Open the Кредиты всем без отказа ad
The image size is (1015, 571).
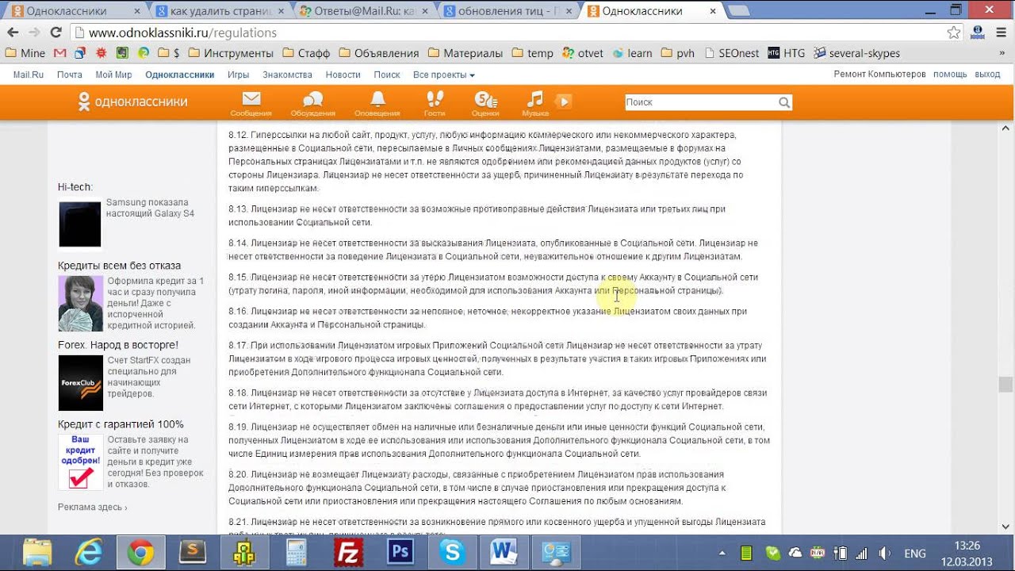pyautogui.click(x=119, y=265)
